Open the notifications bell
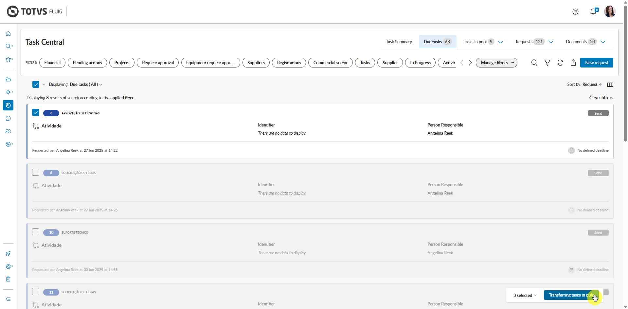Screen dimensions: 628x309 (593, 12)
